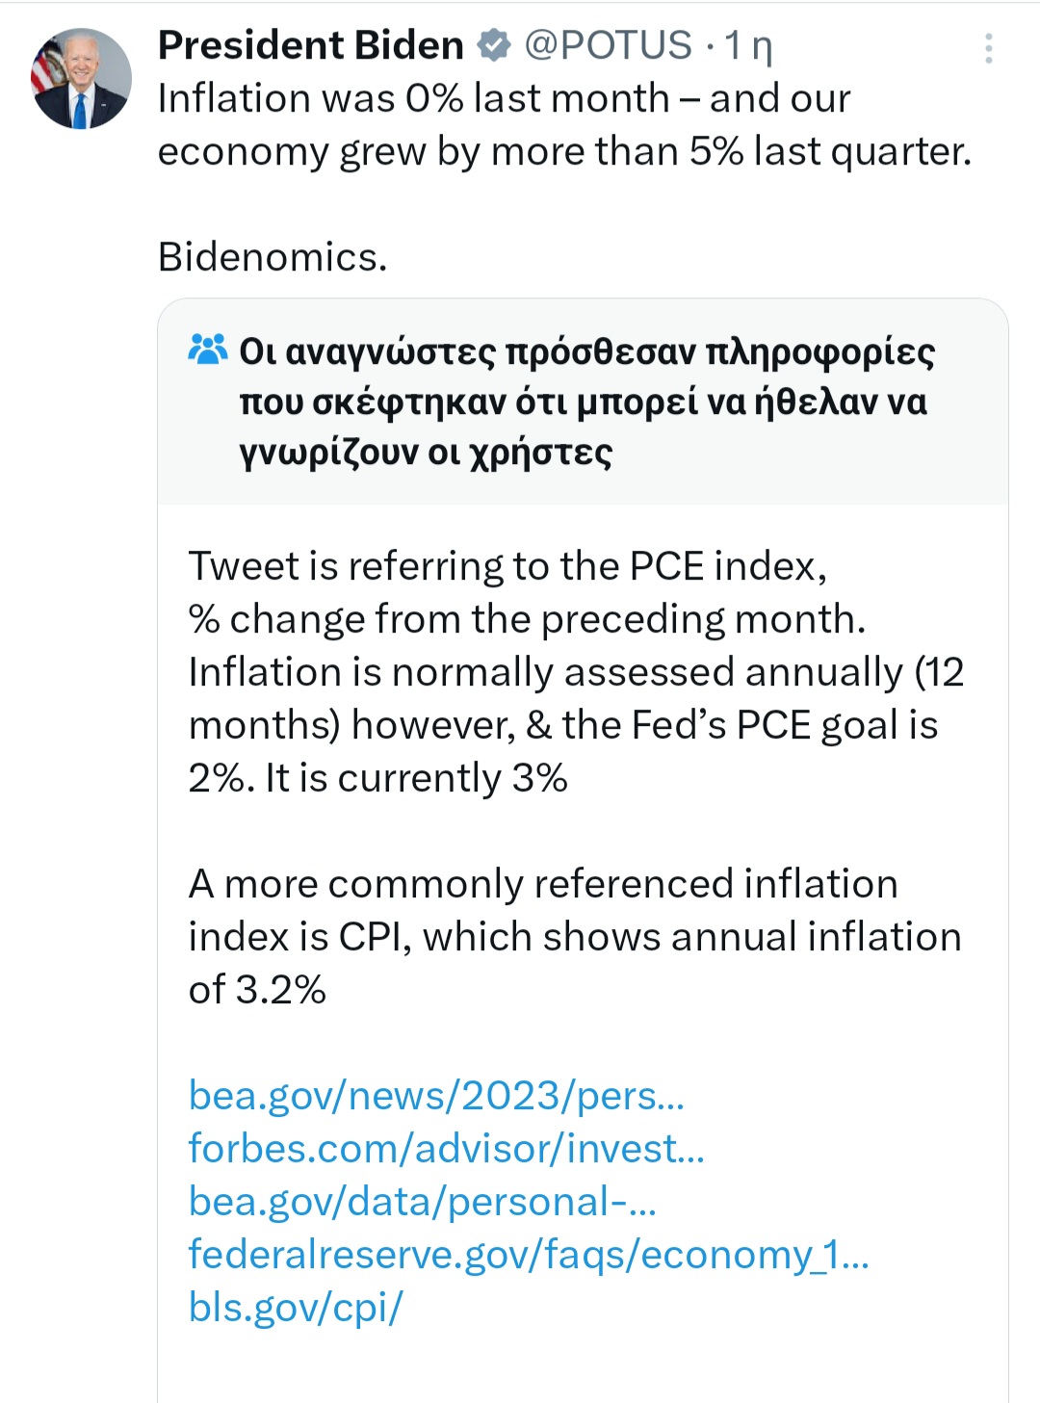Open the three-dot tweet options menu
Viewport: 1040px width, 1403px height.
(988, 48)
